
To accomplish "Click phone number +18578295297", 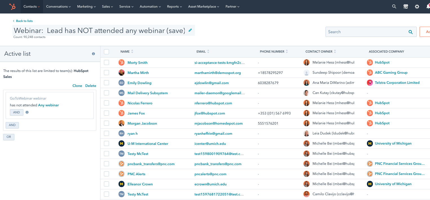I will click(x=270, y=73).
